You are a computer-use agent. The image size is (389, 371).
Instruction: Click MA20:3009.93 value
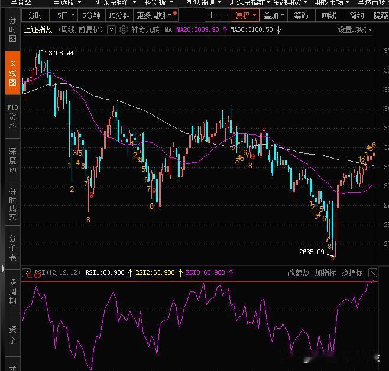pos(197,30)
